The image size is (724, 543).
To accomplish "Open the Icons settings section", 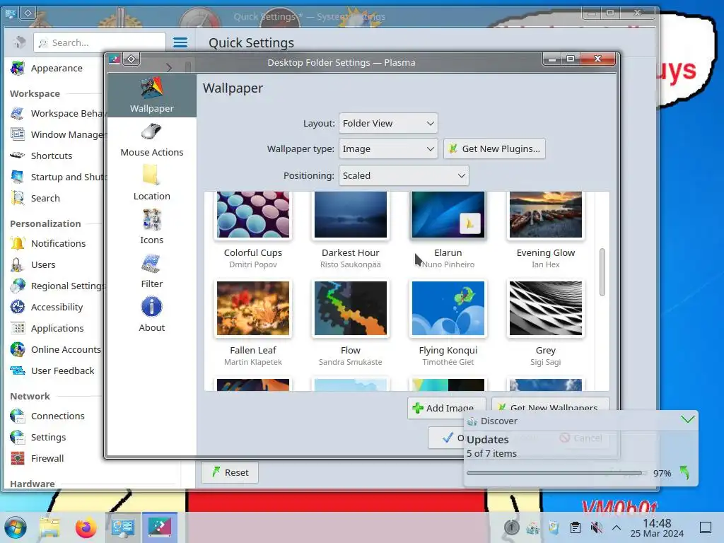I will [x=151, y=228].
